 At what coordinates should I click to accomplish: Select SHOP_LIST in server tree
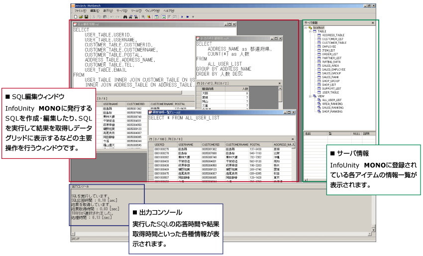pos(329,85)
